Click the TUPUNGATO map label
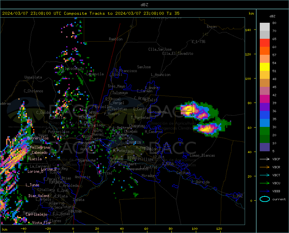The image size is (289, 233). (57, 182)
